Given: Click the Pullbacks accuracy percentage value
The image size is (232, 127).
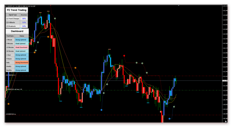Looking at the screenshot, I should coord(24,22).
